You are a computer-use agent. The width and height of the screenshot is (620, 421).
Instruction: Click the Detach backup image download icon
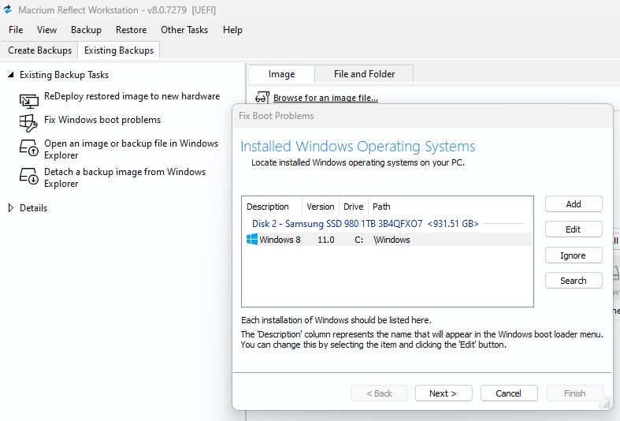pyautogui.click(x=29, y=176)
